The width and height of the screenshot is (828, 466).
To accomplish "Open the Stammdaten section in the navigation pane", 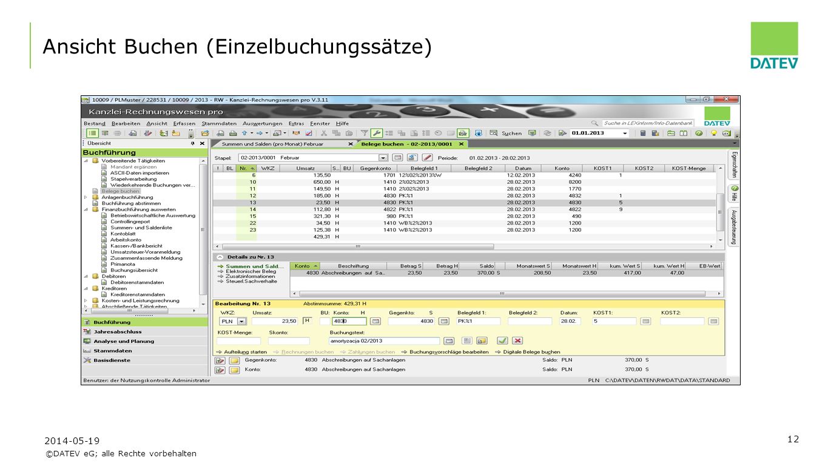I will 112,351.
